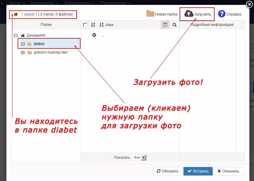Click the cloud upload icon
Viewport: 254px width, 181px height.
(x=189, y=14)
